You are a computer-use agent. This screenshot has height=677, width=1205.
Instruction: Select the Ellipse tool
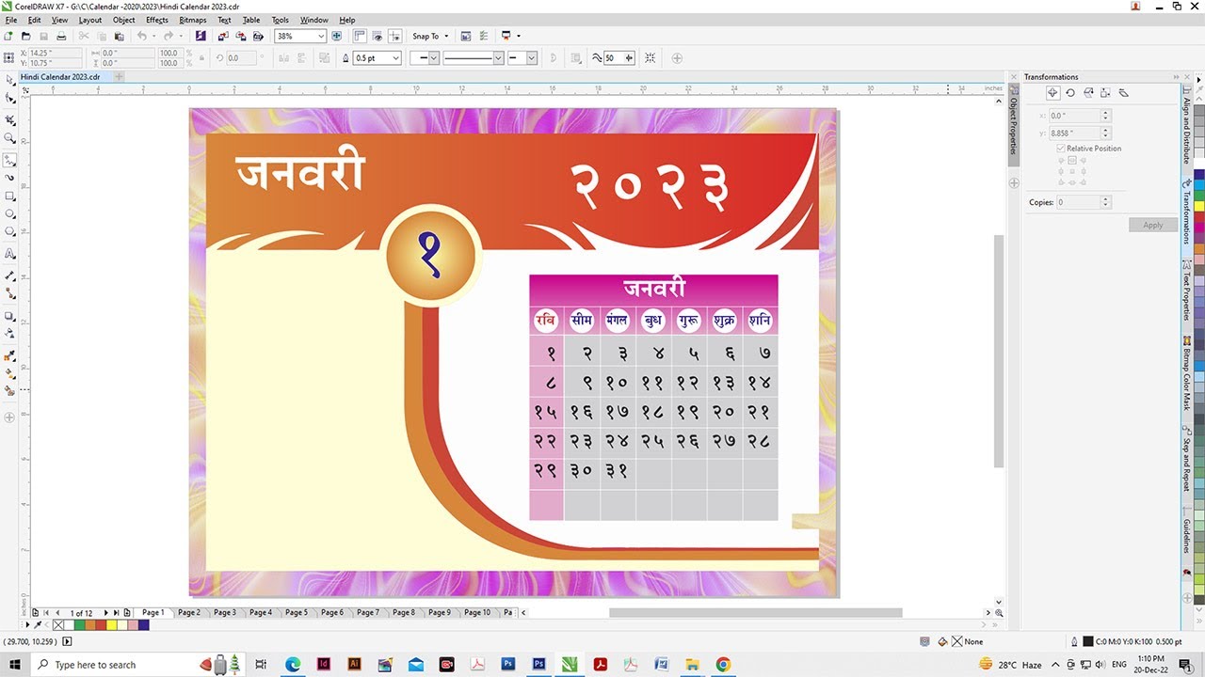[x=10, y=214]
